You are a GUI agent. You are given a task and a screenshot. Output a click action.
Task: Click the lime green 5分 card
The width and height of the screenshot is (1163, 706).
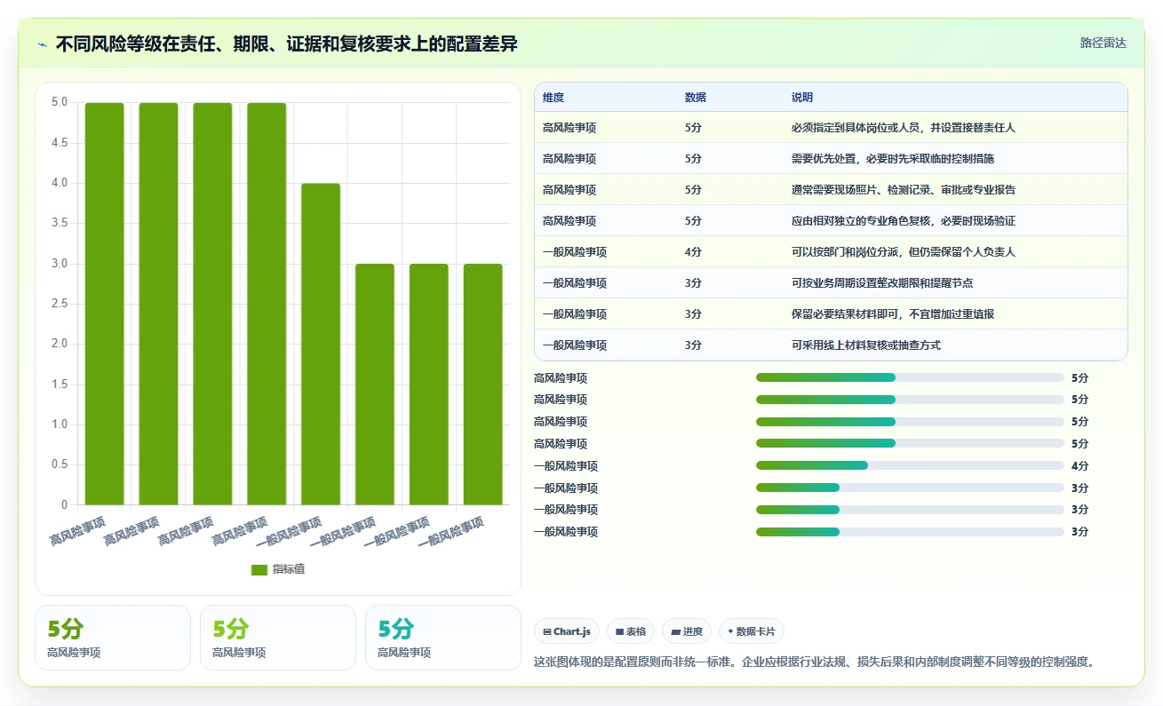click(x=278, y=638)
